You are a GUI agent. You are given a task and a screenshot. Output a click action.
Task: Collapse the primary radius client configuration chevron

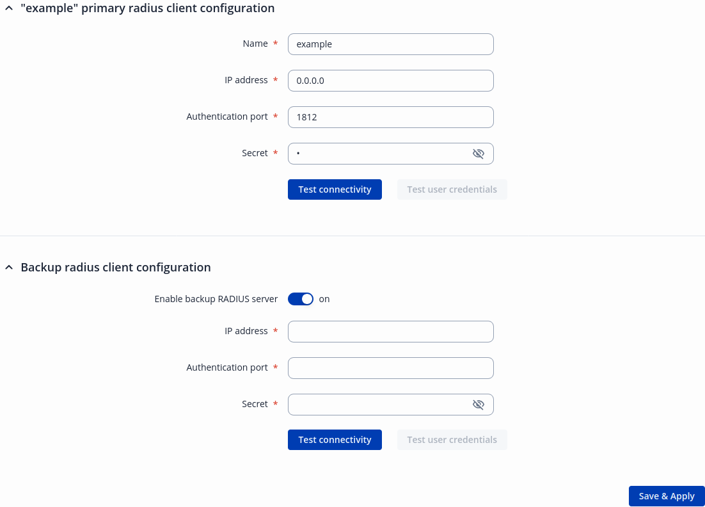pos(9,8)
